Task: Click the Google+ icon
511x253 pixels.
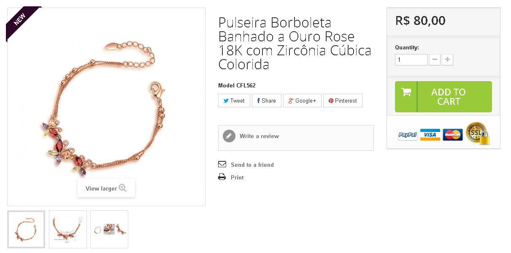Action: 291,101
